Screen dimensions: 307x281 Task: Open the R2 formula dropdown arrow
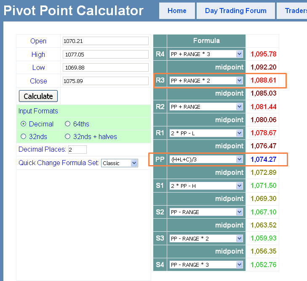point(240,107)
